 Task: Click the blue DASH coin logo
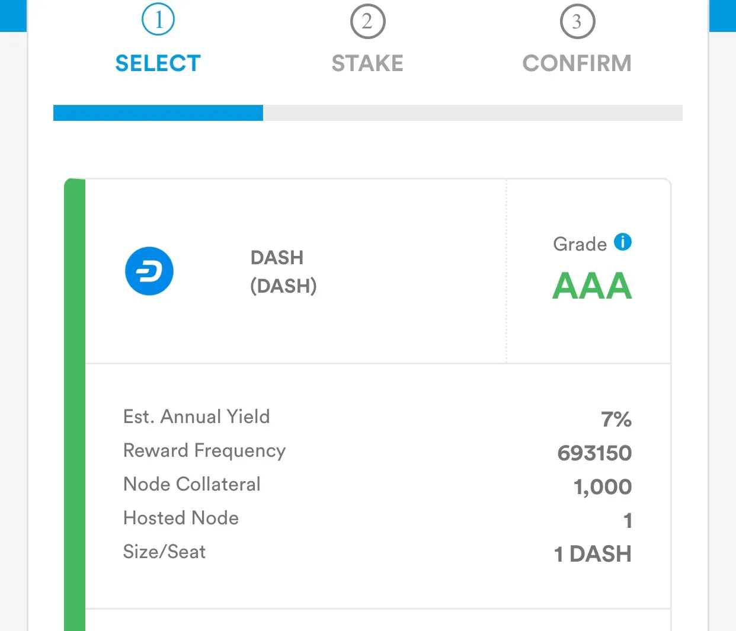[x=149, y=271]
